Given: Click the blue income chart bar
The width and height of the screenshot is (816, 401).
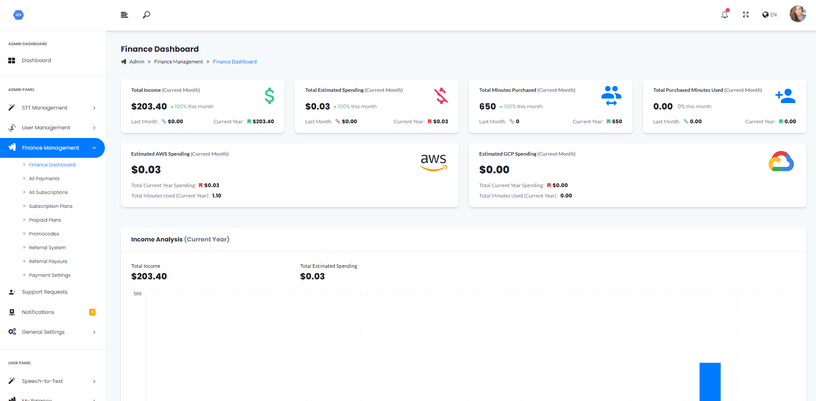Looking at the screenshot, I should (710, 382).
